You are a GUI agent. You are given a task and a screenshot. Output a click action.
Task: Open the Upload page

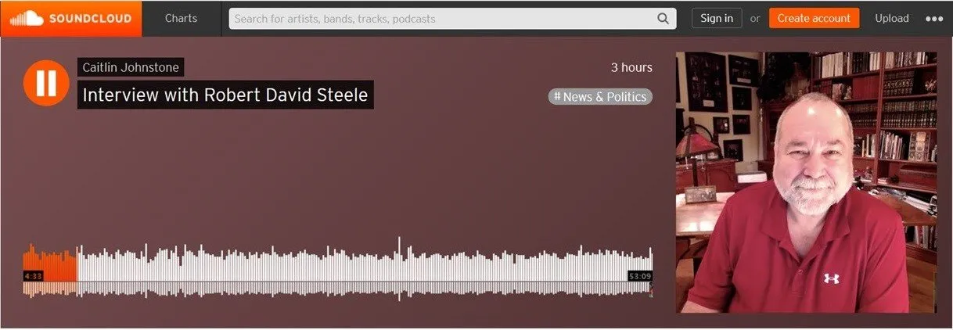coord(892,18)
